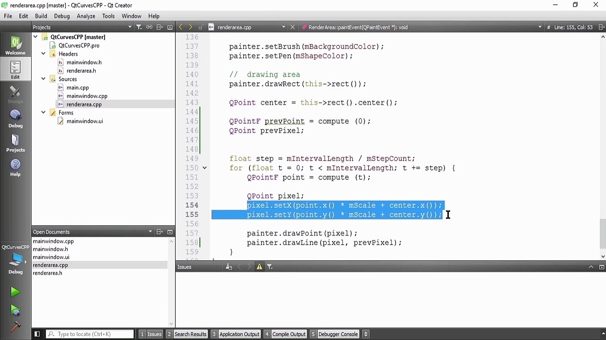This screenshot has height=340, width=606.
Task: Show the Compile Output pane
Action: point(285,334)
